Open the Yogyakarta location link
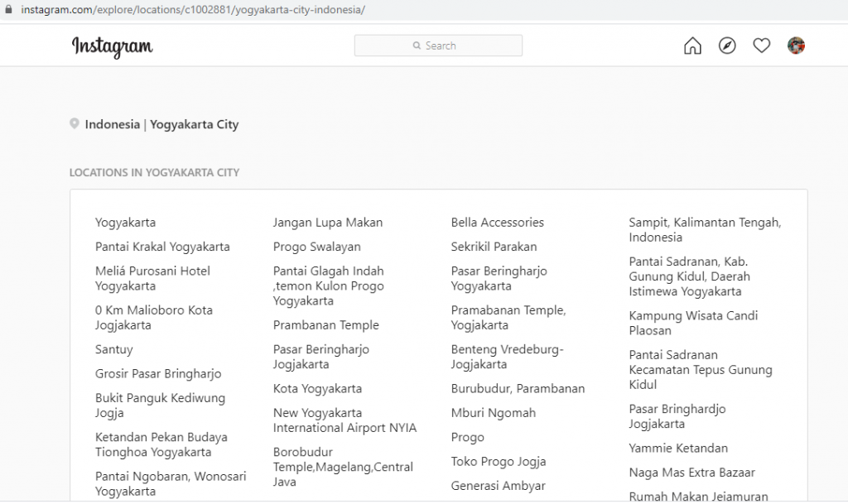The height and width of the screenshot is (504, 848). coord(125,222)
